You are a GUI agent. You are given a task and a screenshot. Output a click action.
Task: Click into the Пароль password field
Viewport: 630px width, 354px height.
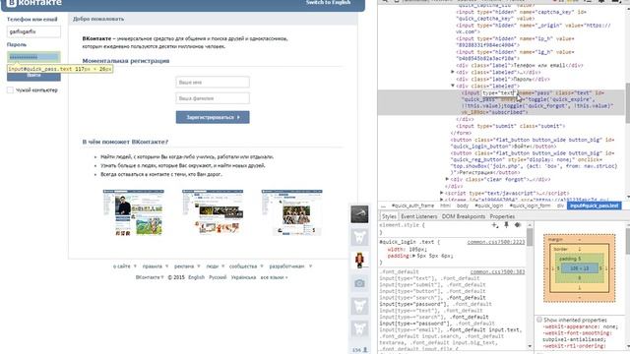pyautogui.click(x=33, y=57)
